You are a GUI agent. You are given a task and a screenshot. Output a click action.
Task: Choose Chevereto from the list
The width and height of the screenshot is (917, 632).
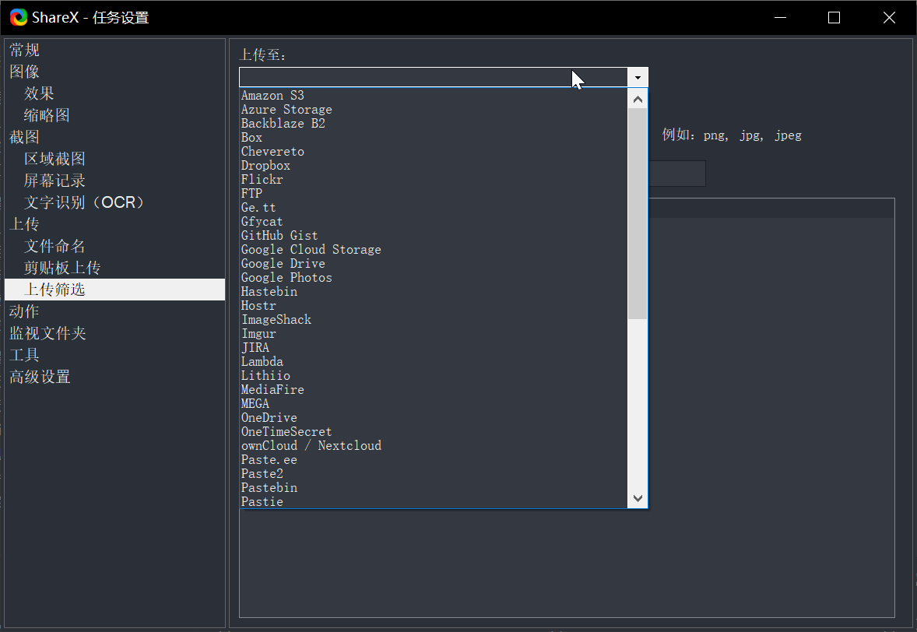pos(434,152)
